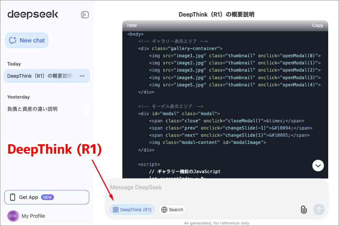Open the DeepThink（R1）の概要説明 chat in sidebar
This screenshot has height=226, width=339.
40,76
